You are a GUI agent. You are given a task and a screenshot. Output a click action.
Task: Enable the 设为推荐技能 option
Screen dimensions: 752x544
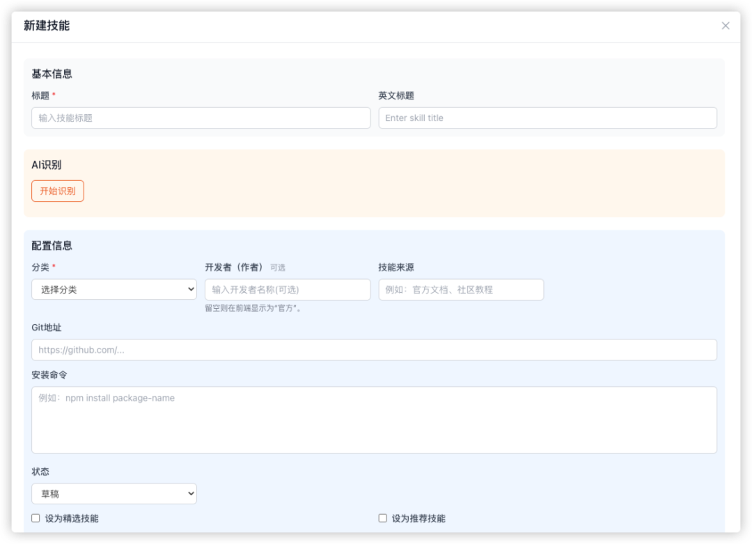[x=382, y=518]
